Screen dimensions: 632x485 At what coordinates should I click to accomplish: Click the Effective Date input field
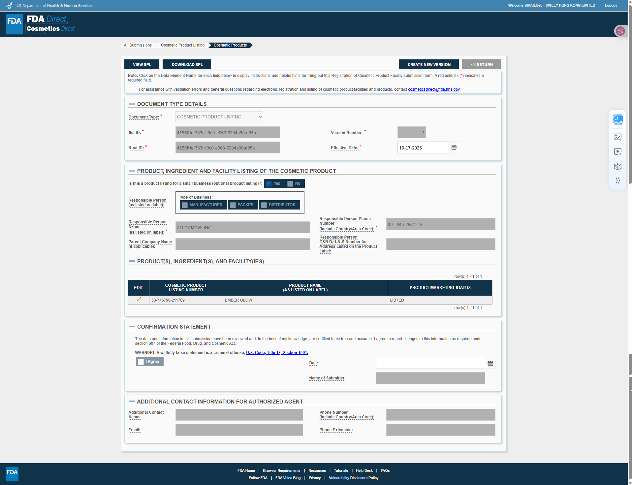pyautogui.click(x=423, y=148)
